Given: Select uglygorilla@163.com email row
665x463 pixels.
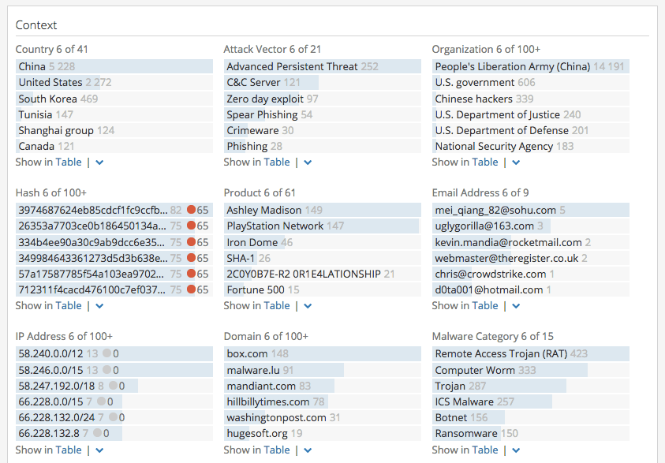Looking at the screenshot, I should coord(531,226).
